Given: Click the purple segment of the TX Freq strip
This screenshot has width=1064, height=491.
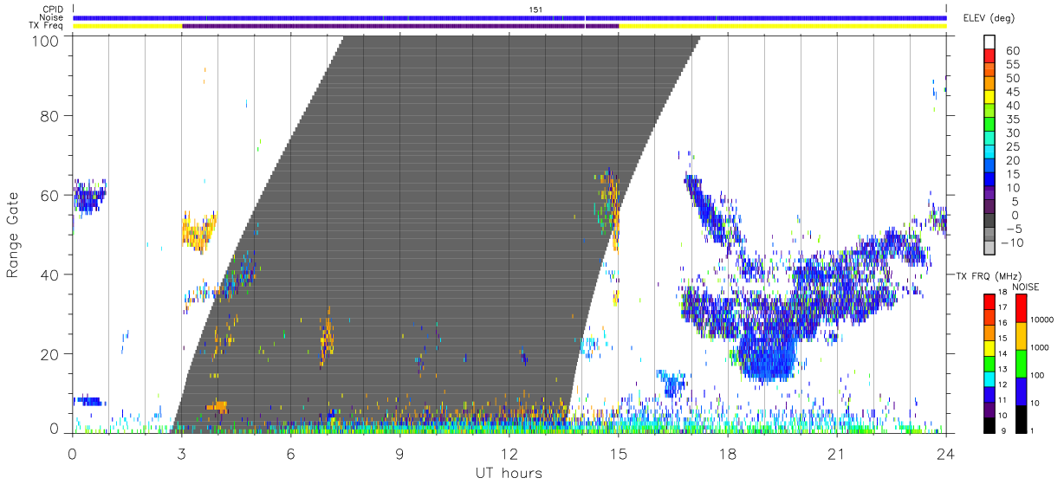Looking at the screenshot, I should pyautogui.click(x=400, y=26).
